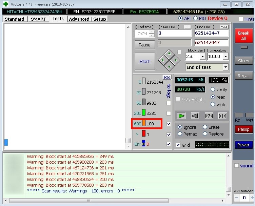255x206 pixels.
Task: Click the down arrow on navigation diamond
Action: click(x=169, y=67)
